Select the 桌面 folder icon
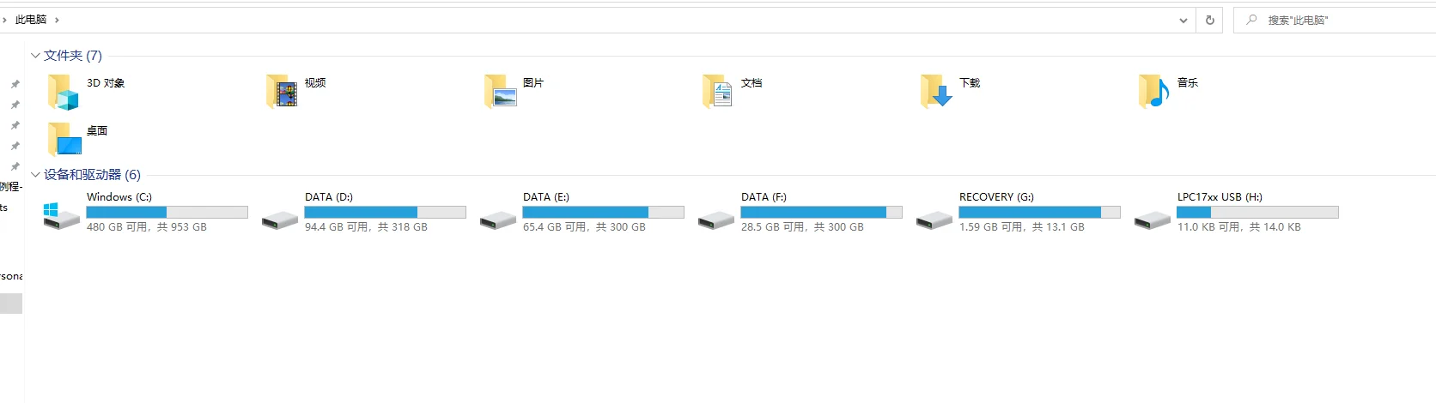1436x403 pixels. tap(64, 139)
